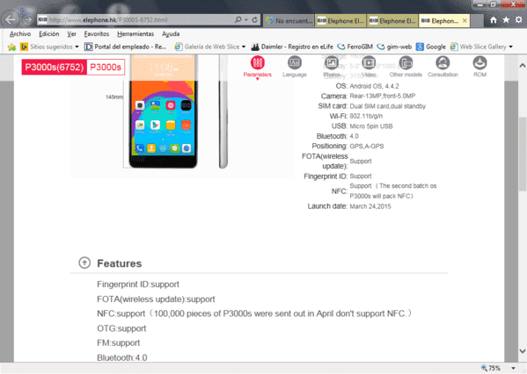Open the Parameters section icon

(x=258, y=62)
